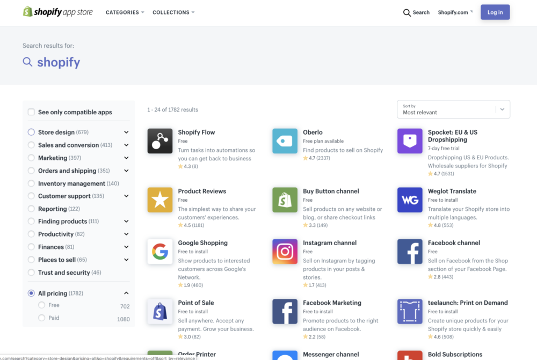Click the Weglot Translate WG icon

(x=410, y=200)
